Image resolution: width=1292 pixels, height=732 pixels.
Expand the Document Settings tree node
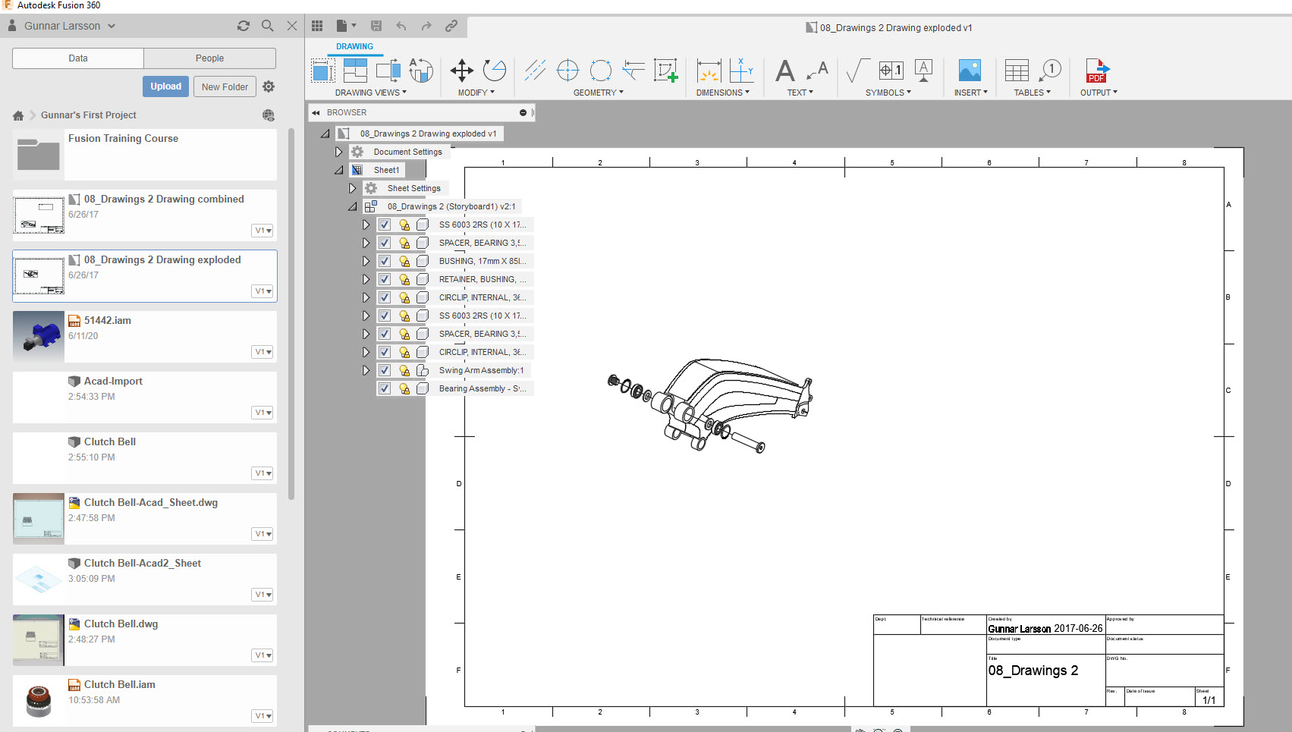338,151
